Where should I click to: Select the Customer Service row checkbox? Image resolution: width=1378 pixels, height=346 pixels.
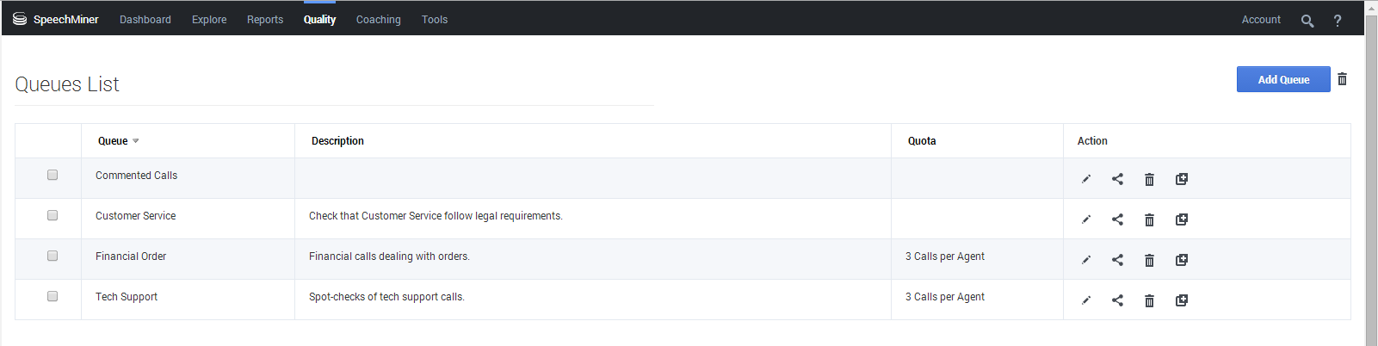coord(53,215)
